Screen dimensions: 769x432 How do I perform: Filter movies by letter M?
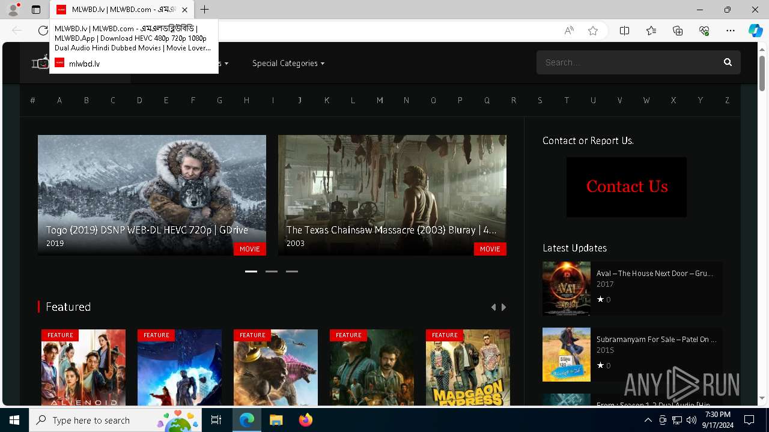380,100
